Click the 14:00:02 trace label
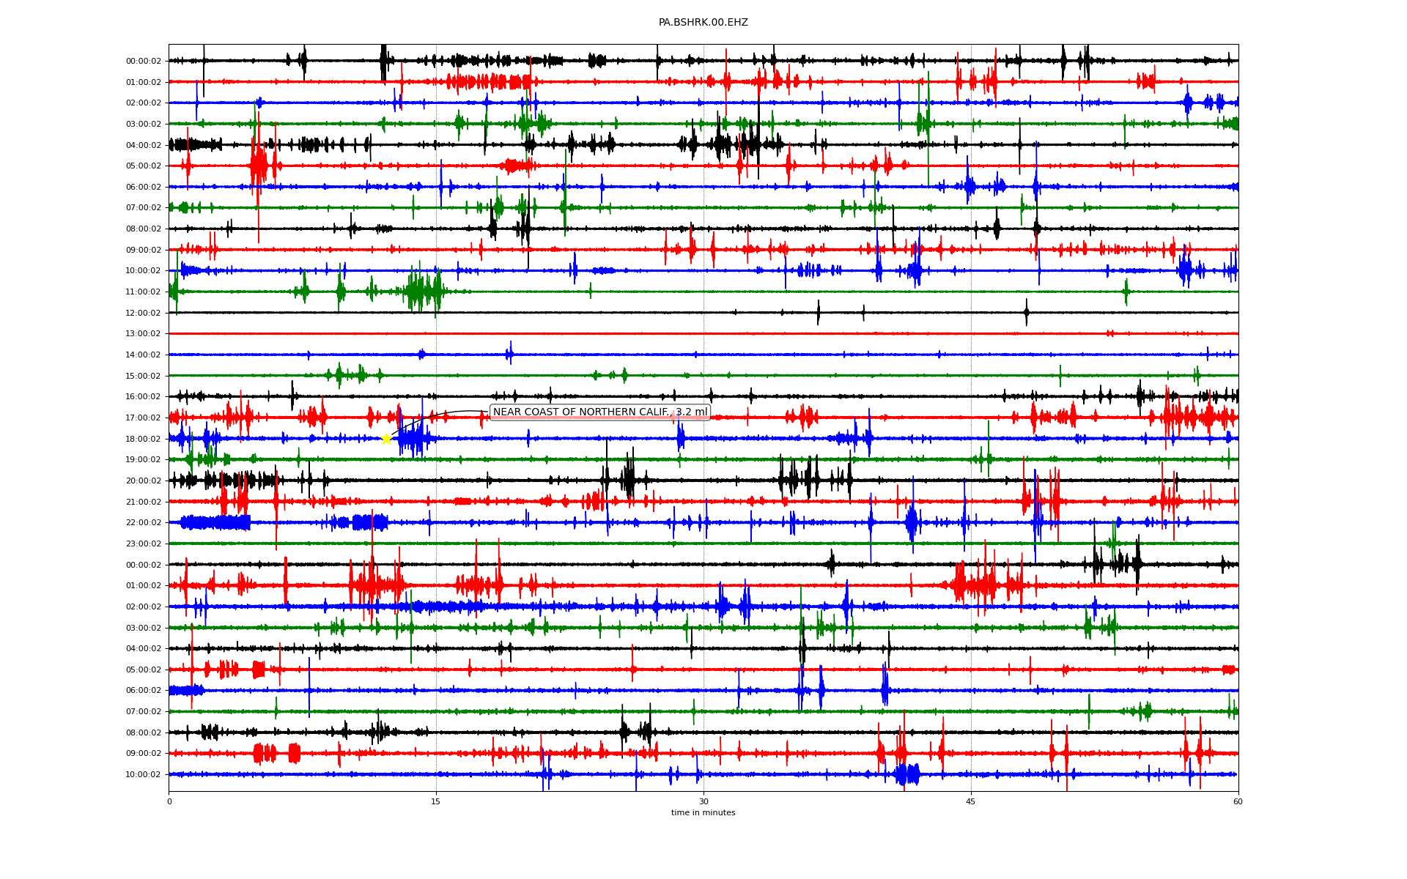1407x879 pixels. pyautogui.click(x=143, y=355)
